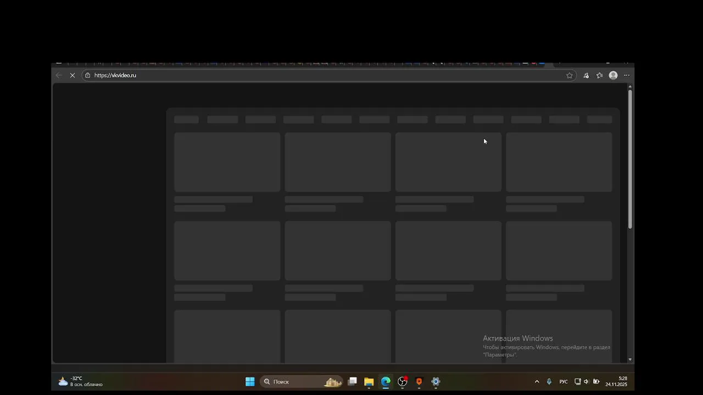Image resolution: width=703 pixels, height=395 pixels.
Task: View site info via the padlock icon
Action: (x=87, y=75)
